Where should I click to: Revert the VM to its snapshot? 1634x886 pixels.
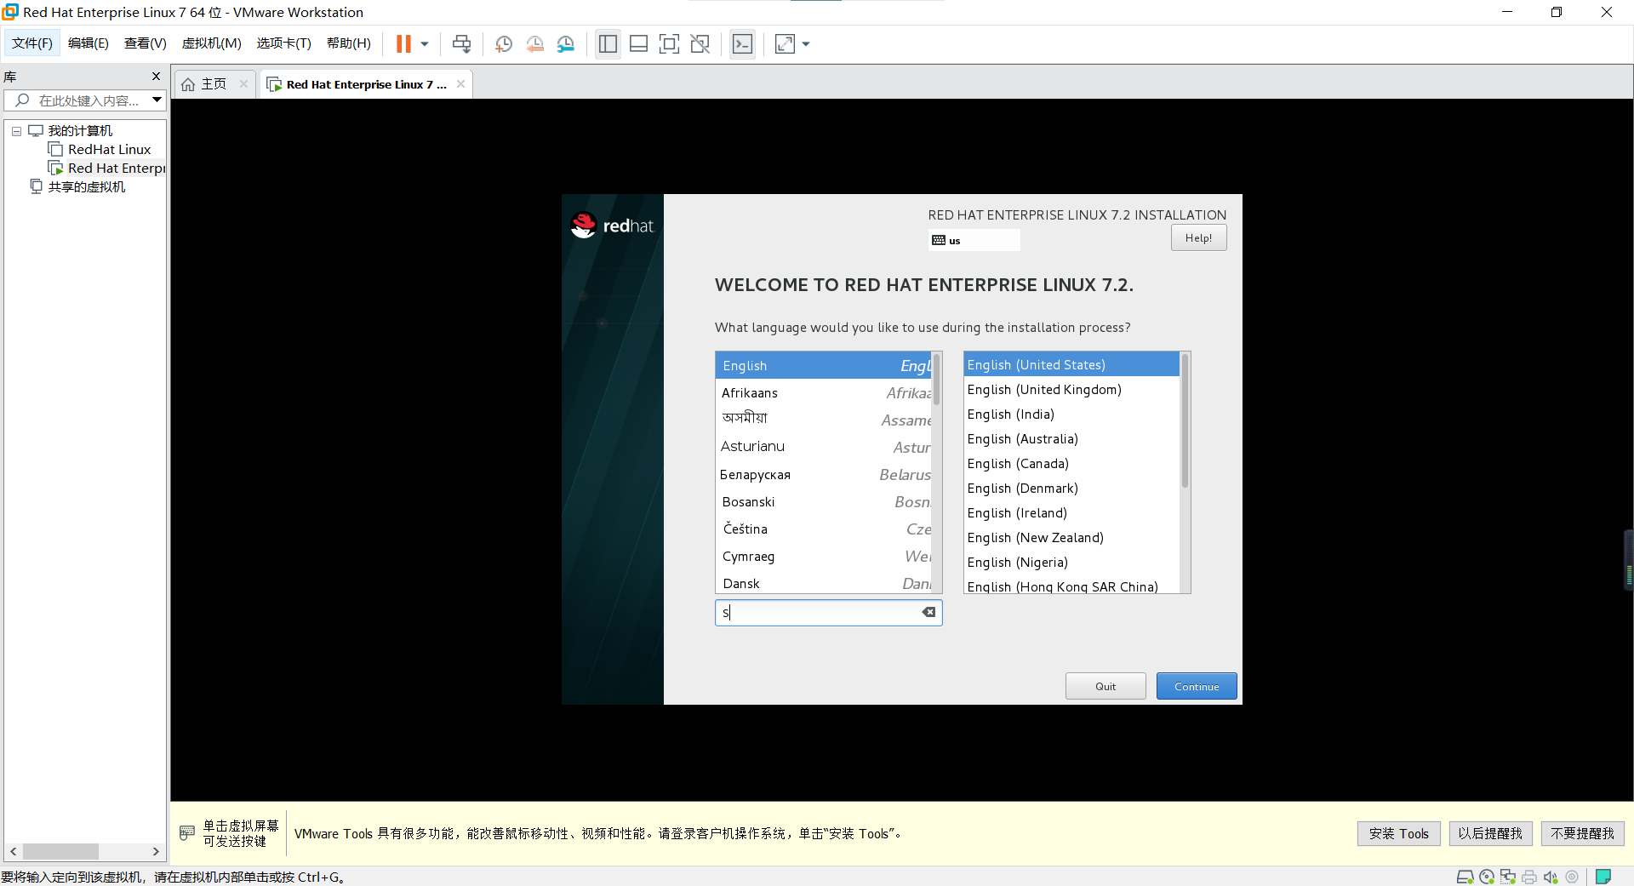[x=535, y=43]
